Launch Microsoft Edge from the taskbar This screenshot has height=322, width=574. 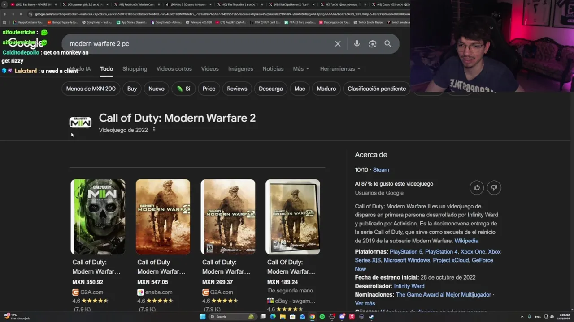pyautogui.click(x=273, y=317)
